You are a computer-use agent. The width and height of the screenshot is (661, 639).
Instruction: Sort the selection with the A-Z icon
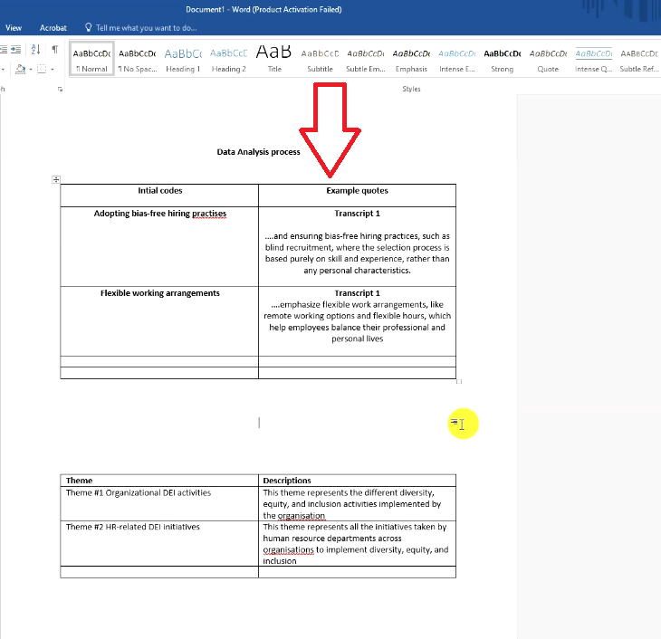click(36, 50)
